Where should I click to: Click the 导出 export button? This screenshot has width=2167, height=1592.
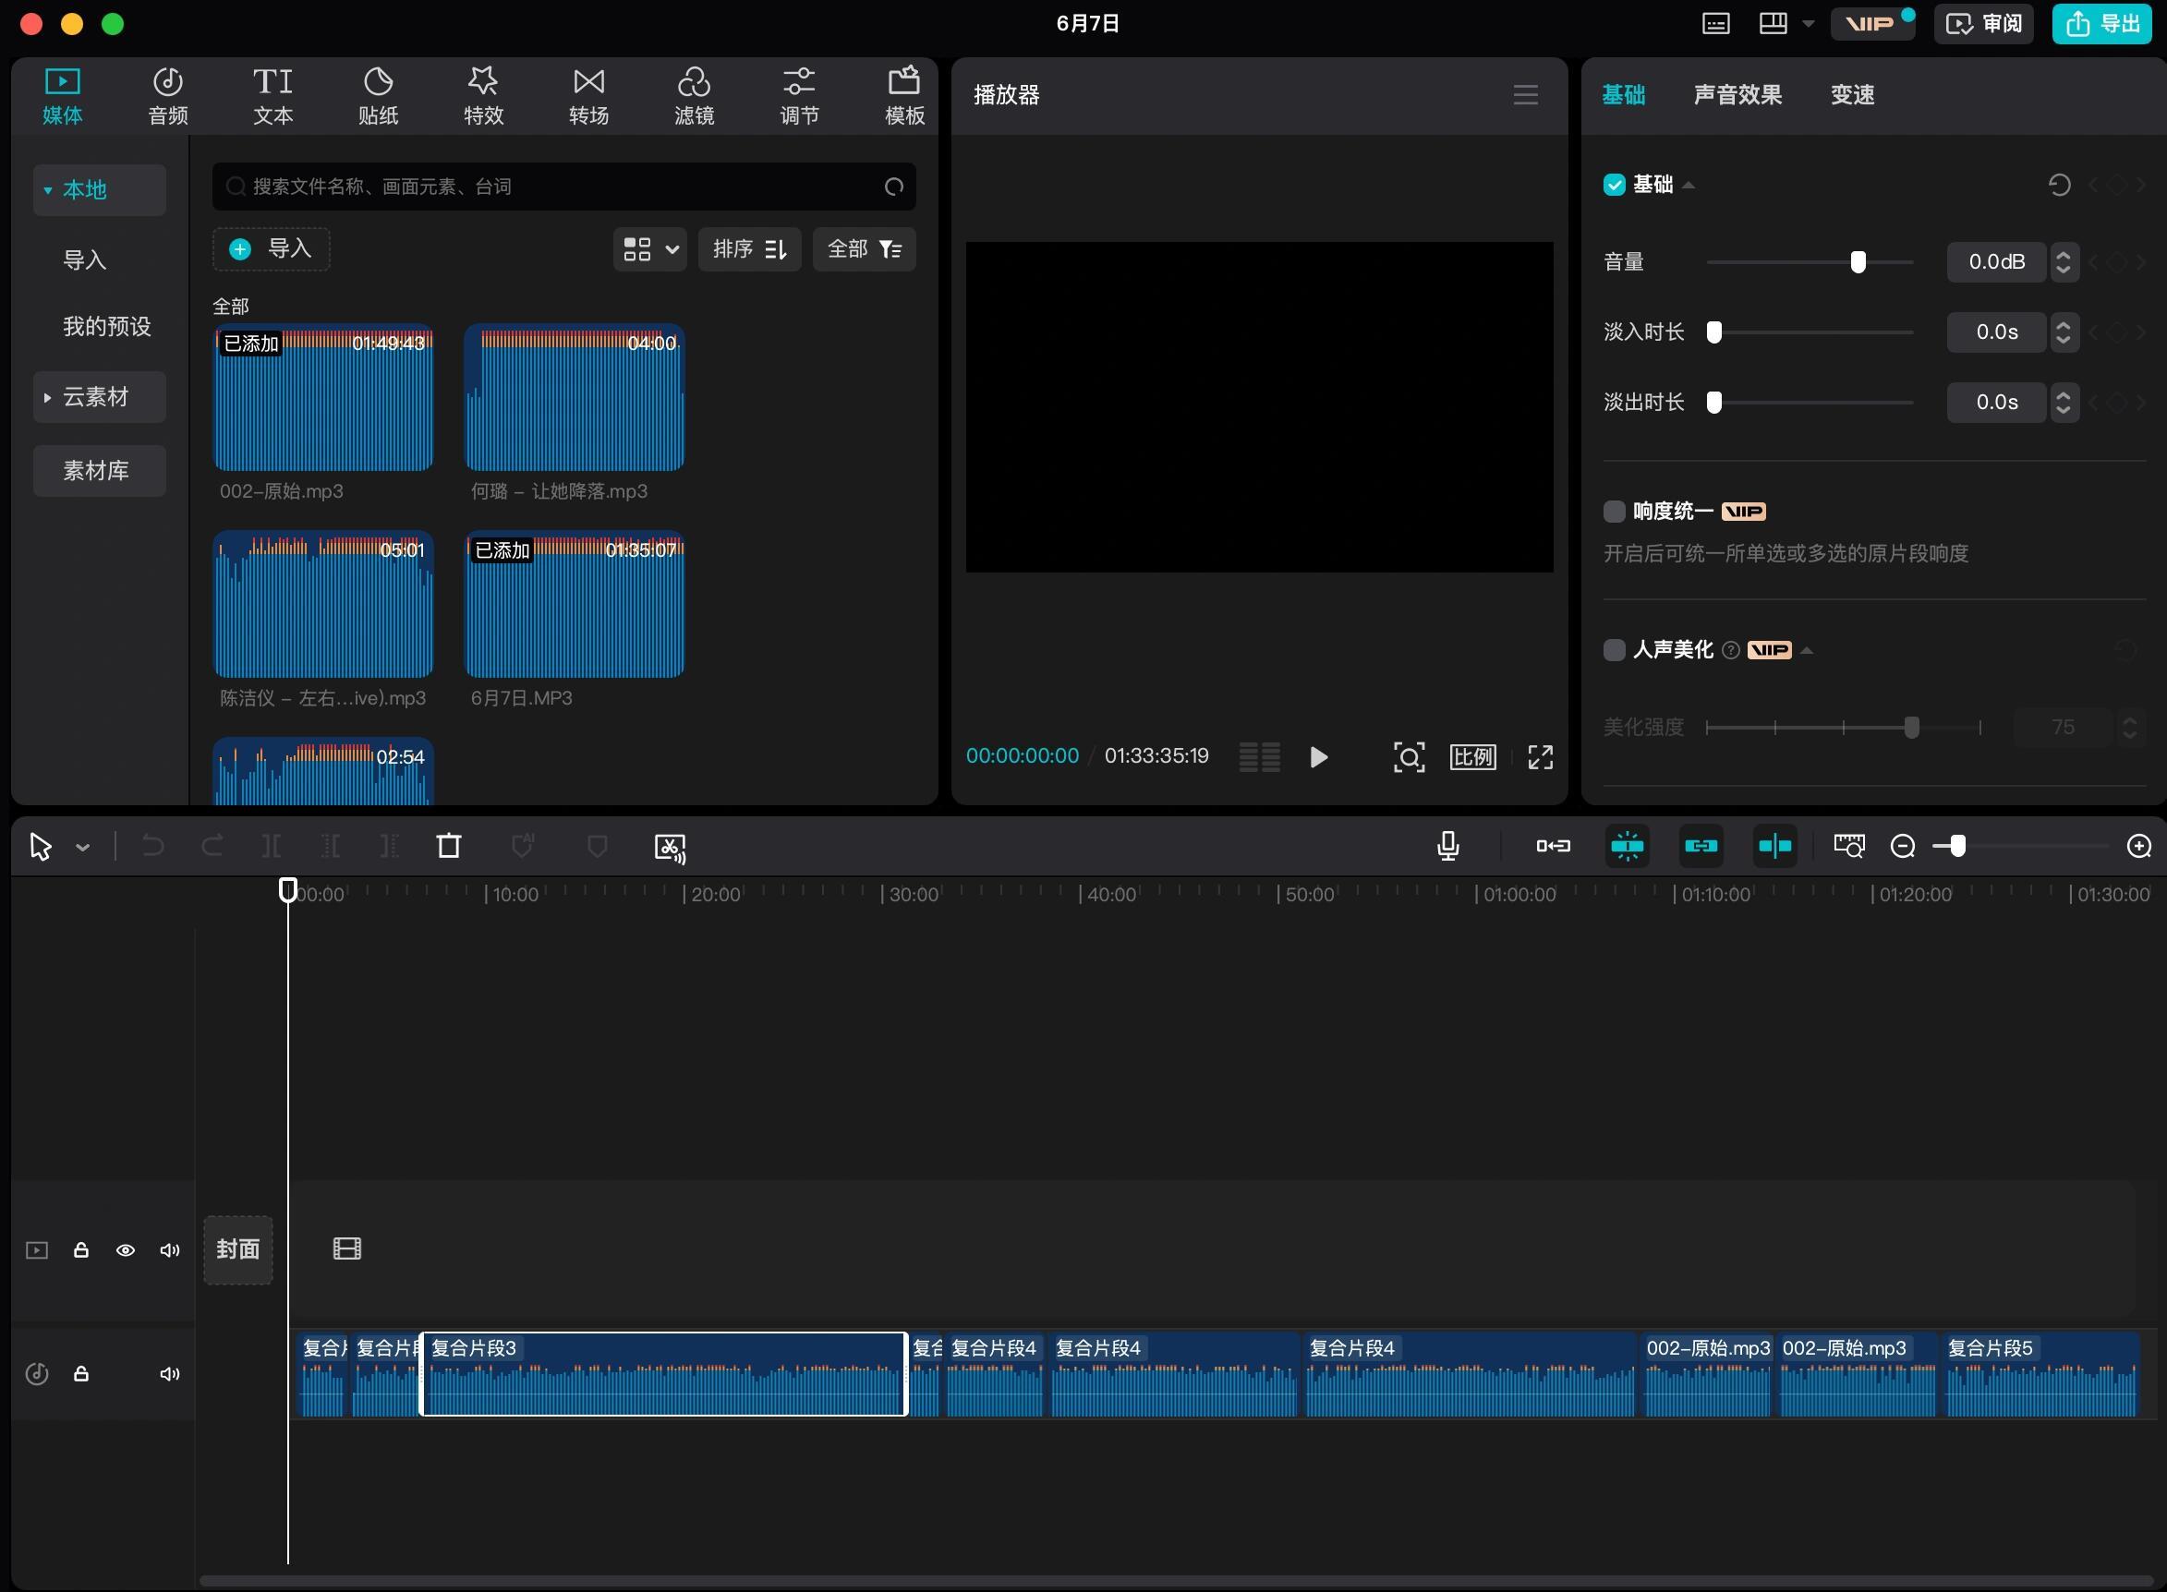pos(2101,24)
